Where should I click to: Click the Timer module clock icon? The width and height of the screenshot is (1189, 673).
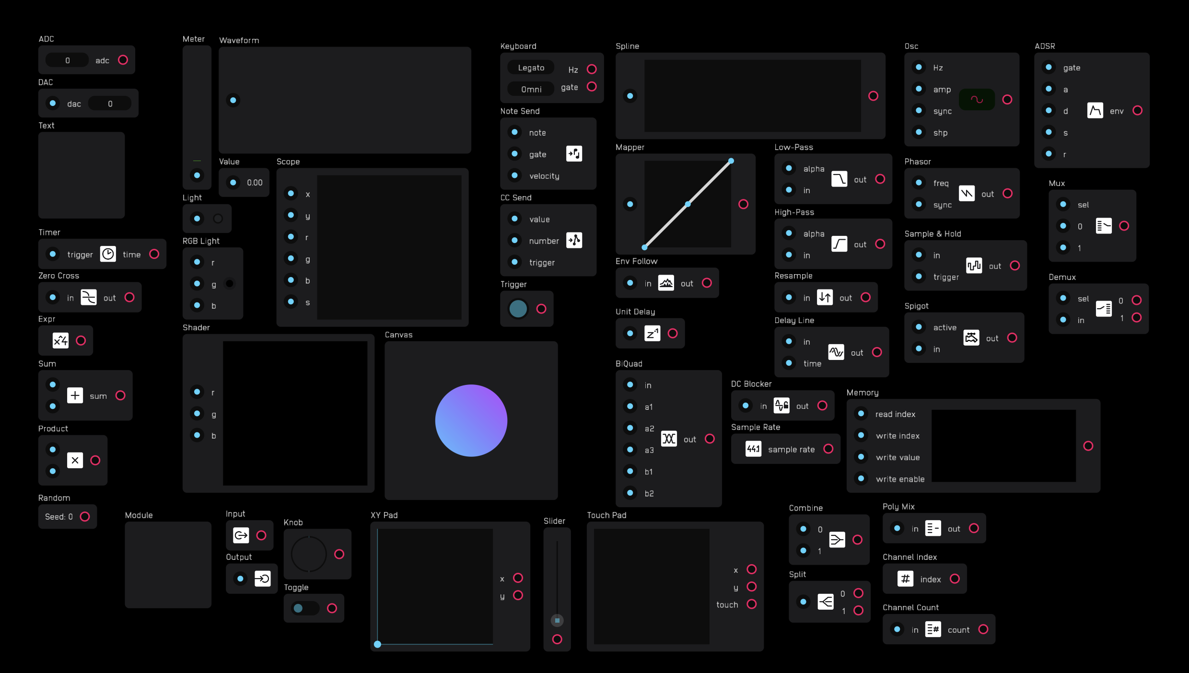click(x=108, y=254)
